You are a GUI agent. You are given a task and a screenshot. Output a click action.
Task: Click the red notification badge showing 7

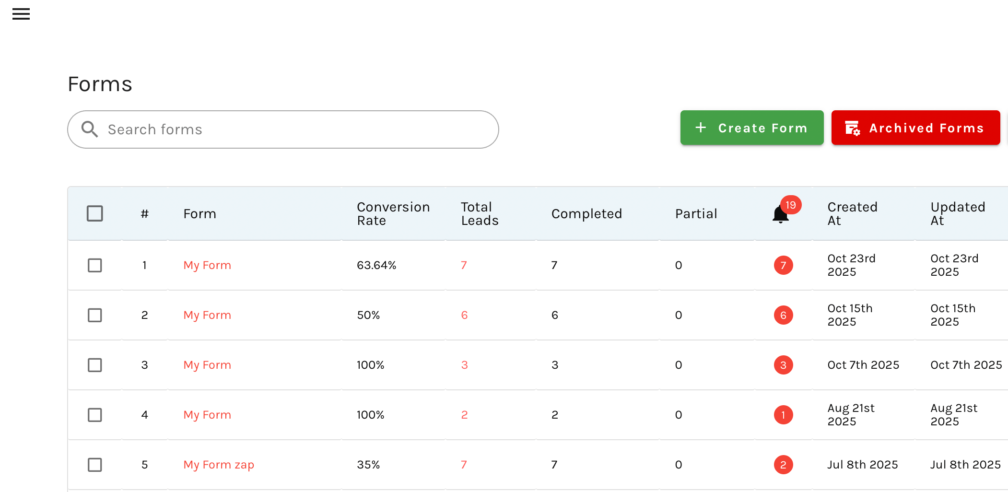pos(783,265)
